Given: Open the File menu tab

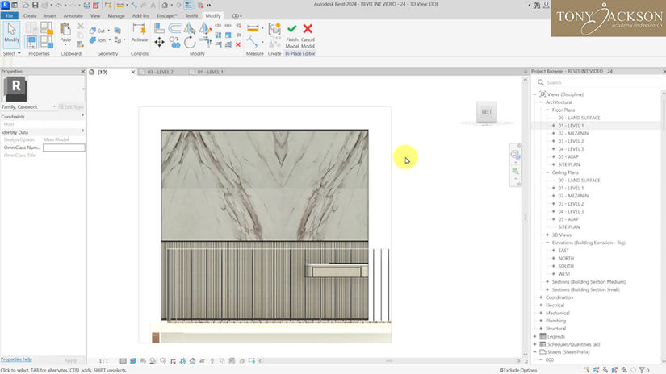Looking at the screenshot, I should [x=10, y=15].
